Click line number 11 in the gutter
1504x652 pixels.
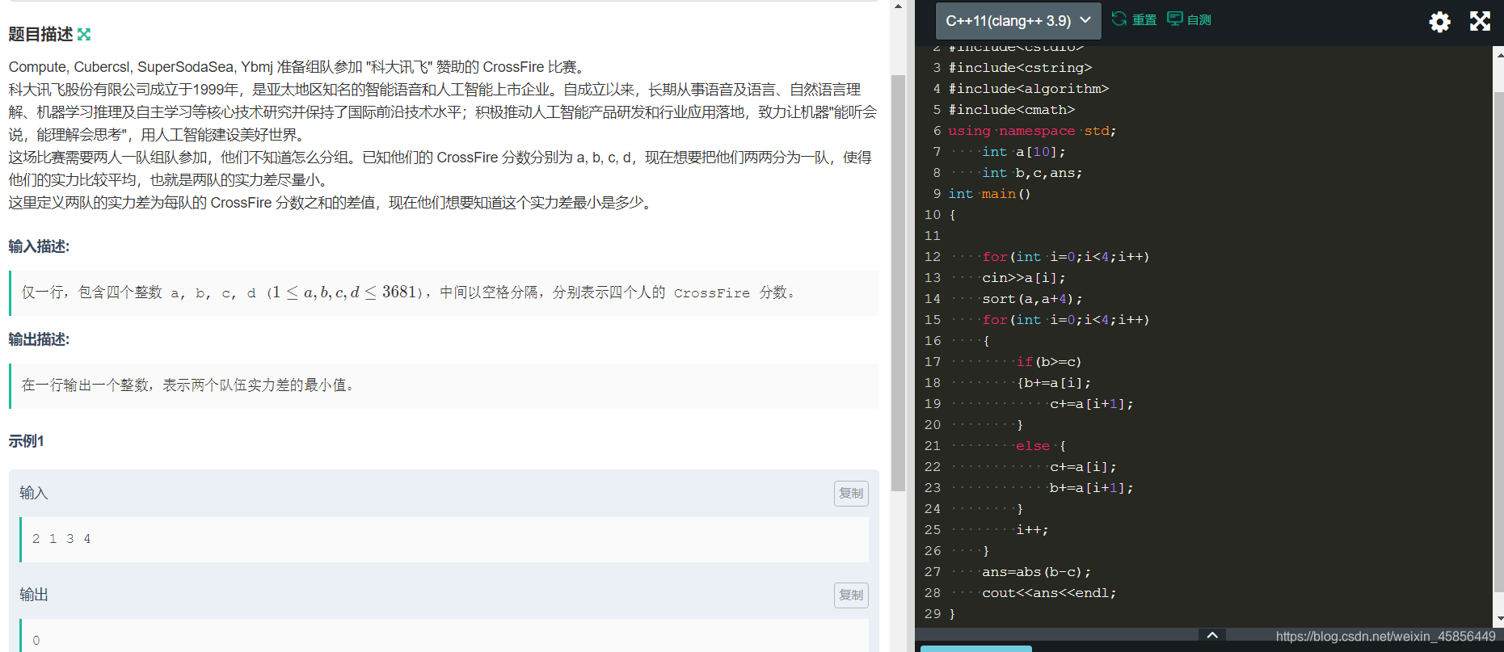click(932, 236)
